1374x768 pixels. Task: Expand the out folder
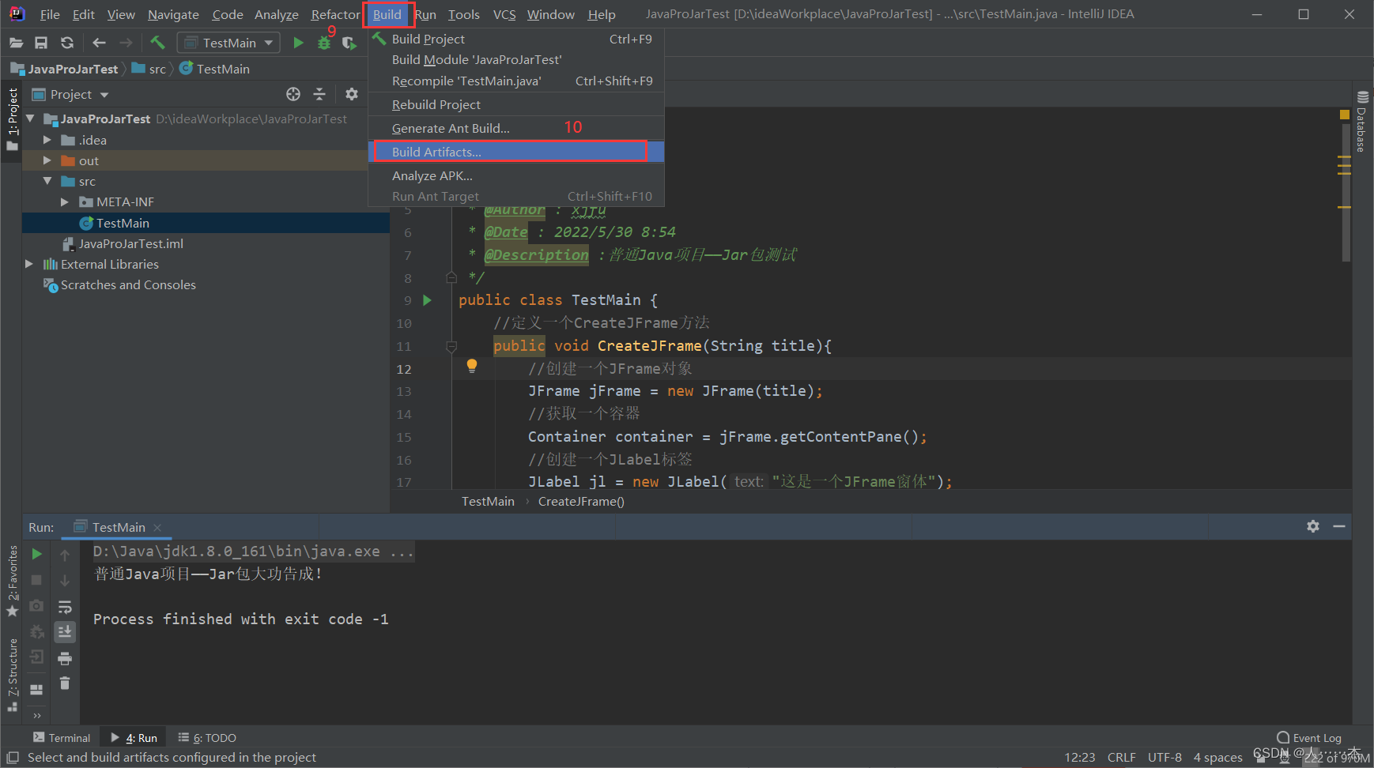(x=47, y=160)
